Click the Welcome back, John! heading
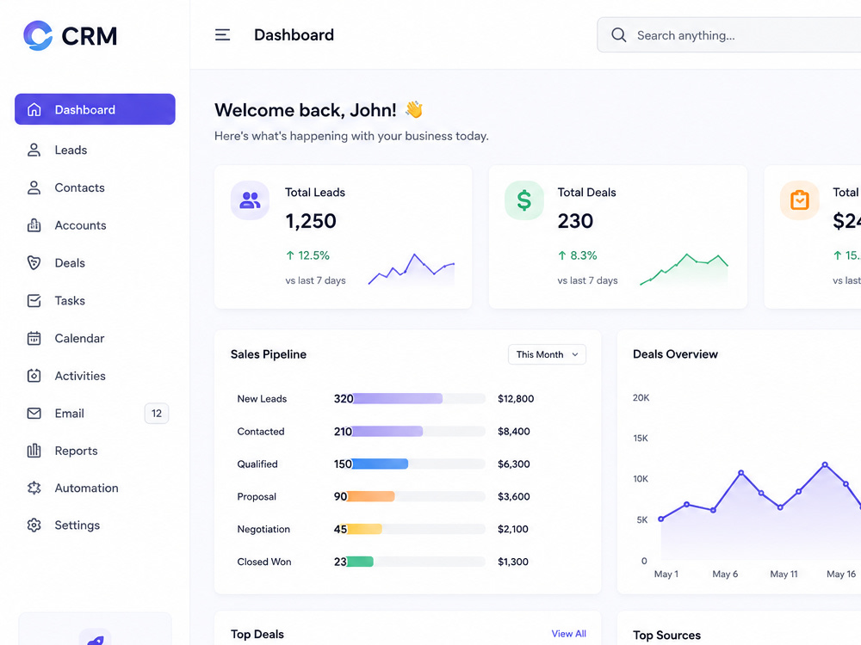The height and width of the screenshot is (645, 861). click(306, 110)
